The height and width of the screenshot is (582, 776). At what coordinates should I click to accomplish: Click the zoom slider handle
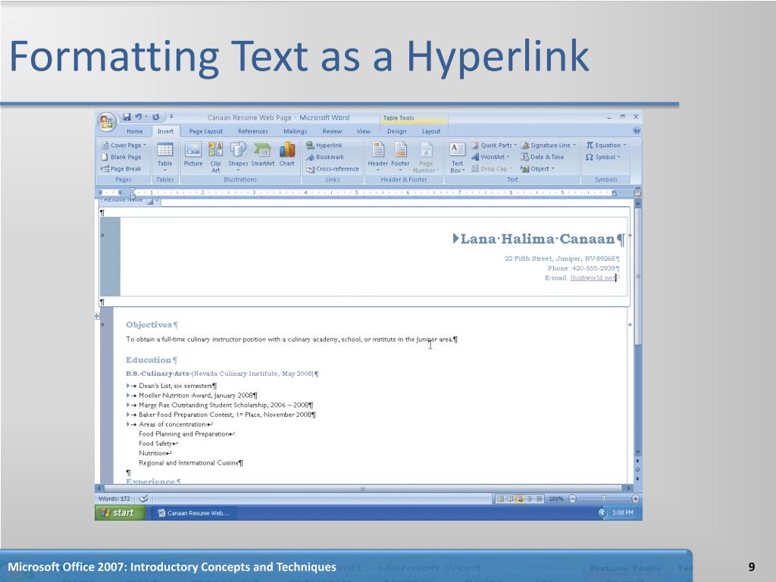[x=603, y=499]
